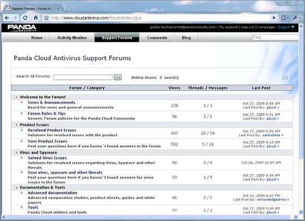Bookmark page with star icon
Viewport: 305px width, 221px height.
tap(46, 18)
